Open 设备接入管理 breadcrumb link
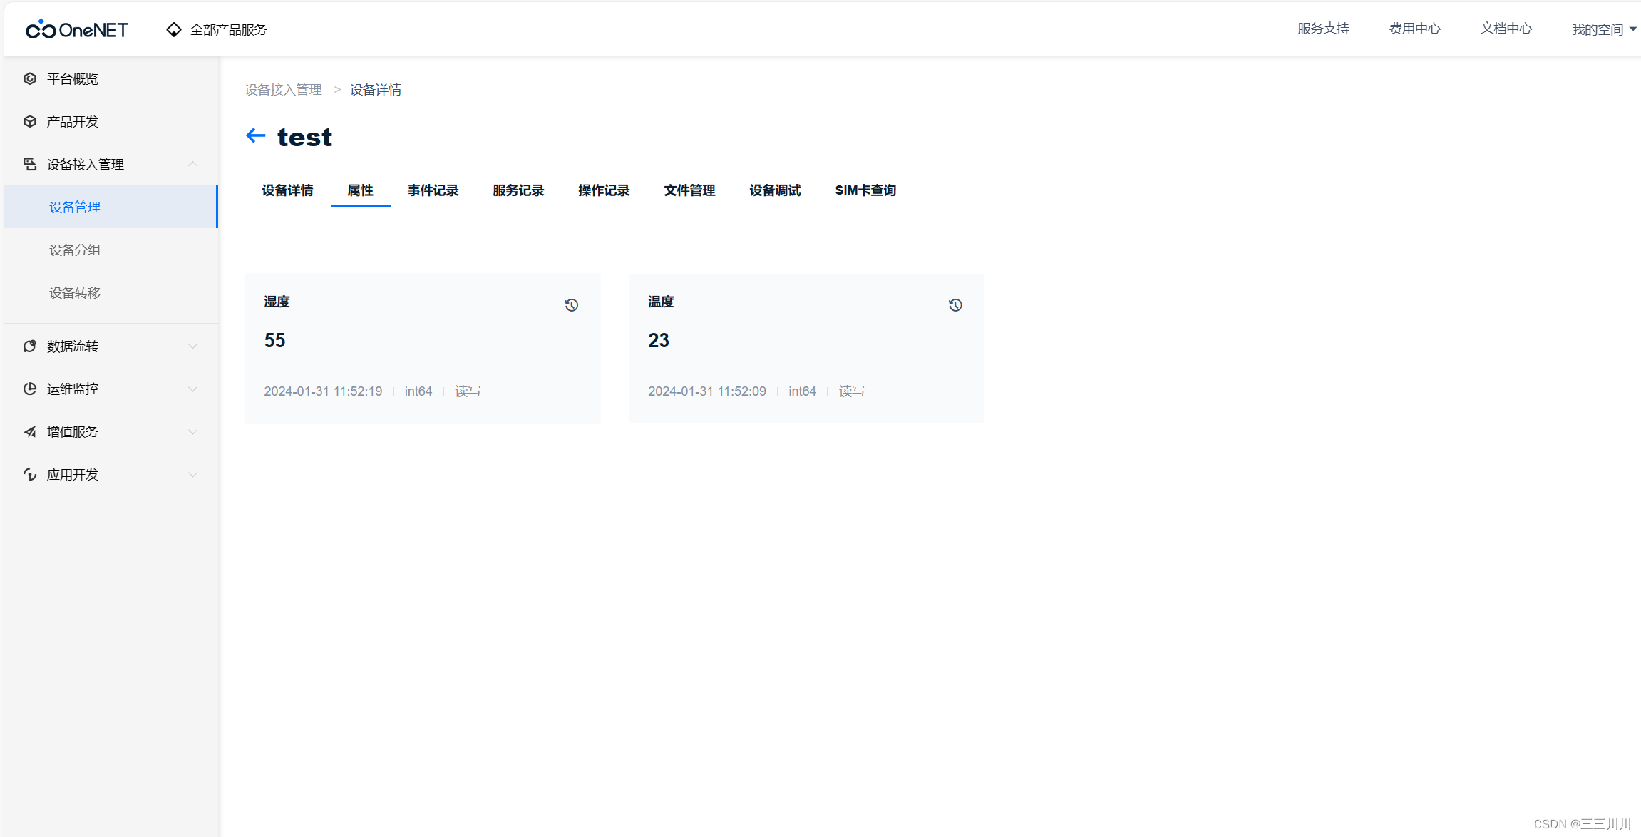Viewport: 1641px width, 837px height. click(282, 89)
